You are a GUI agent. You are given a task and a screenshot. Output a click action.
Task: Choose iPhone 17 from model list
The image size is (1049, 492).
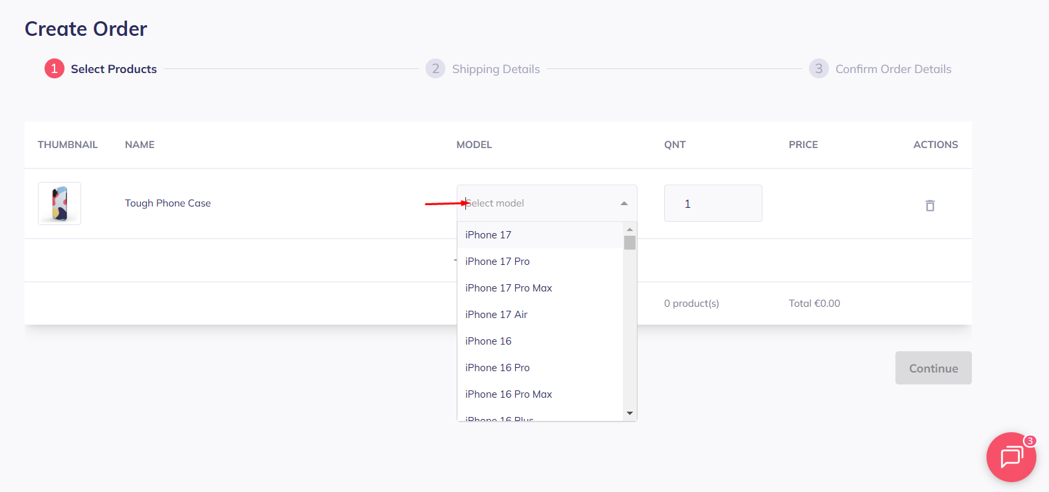coord(489,235)
